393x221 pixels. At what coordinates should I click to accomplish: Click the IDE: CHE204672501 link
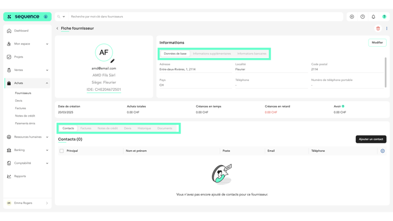pyautogui.click(x=104, y=90)
